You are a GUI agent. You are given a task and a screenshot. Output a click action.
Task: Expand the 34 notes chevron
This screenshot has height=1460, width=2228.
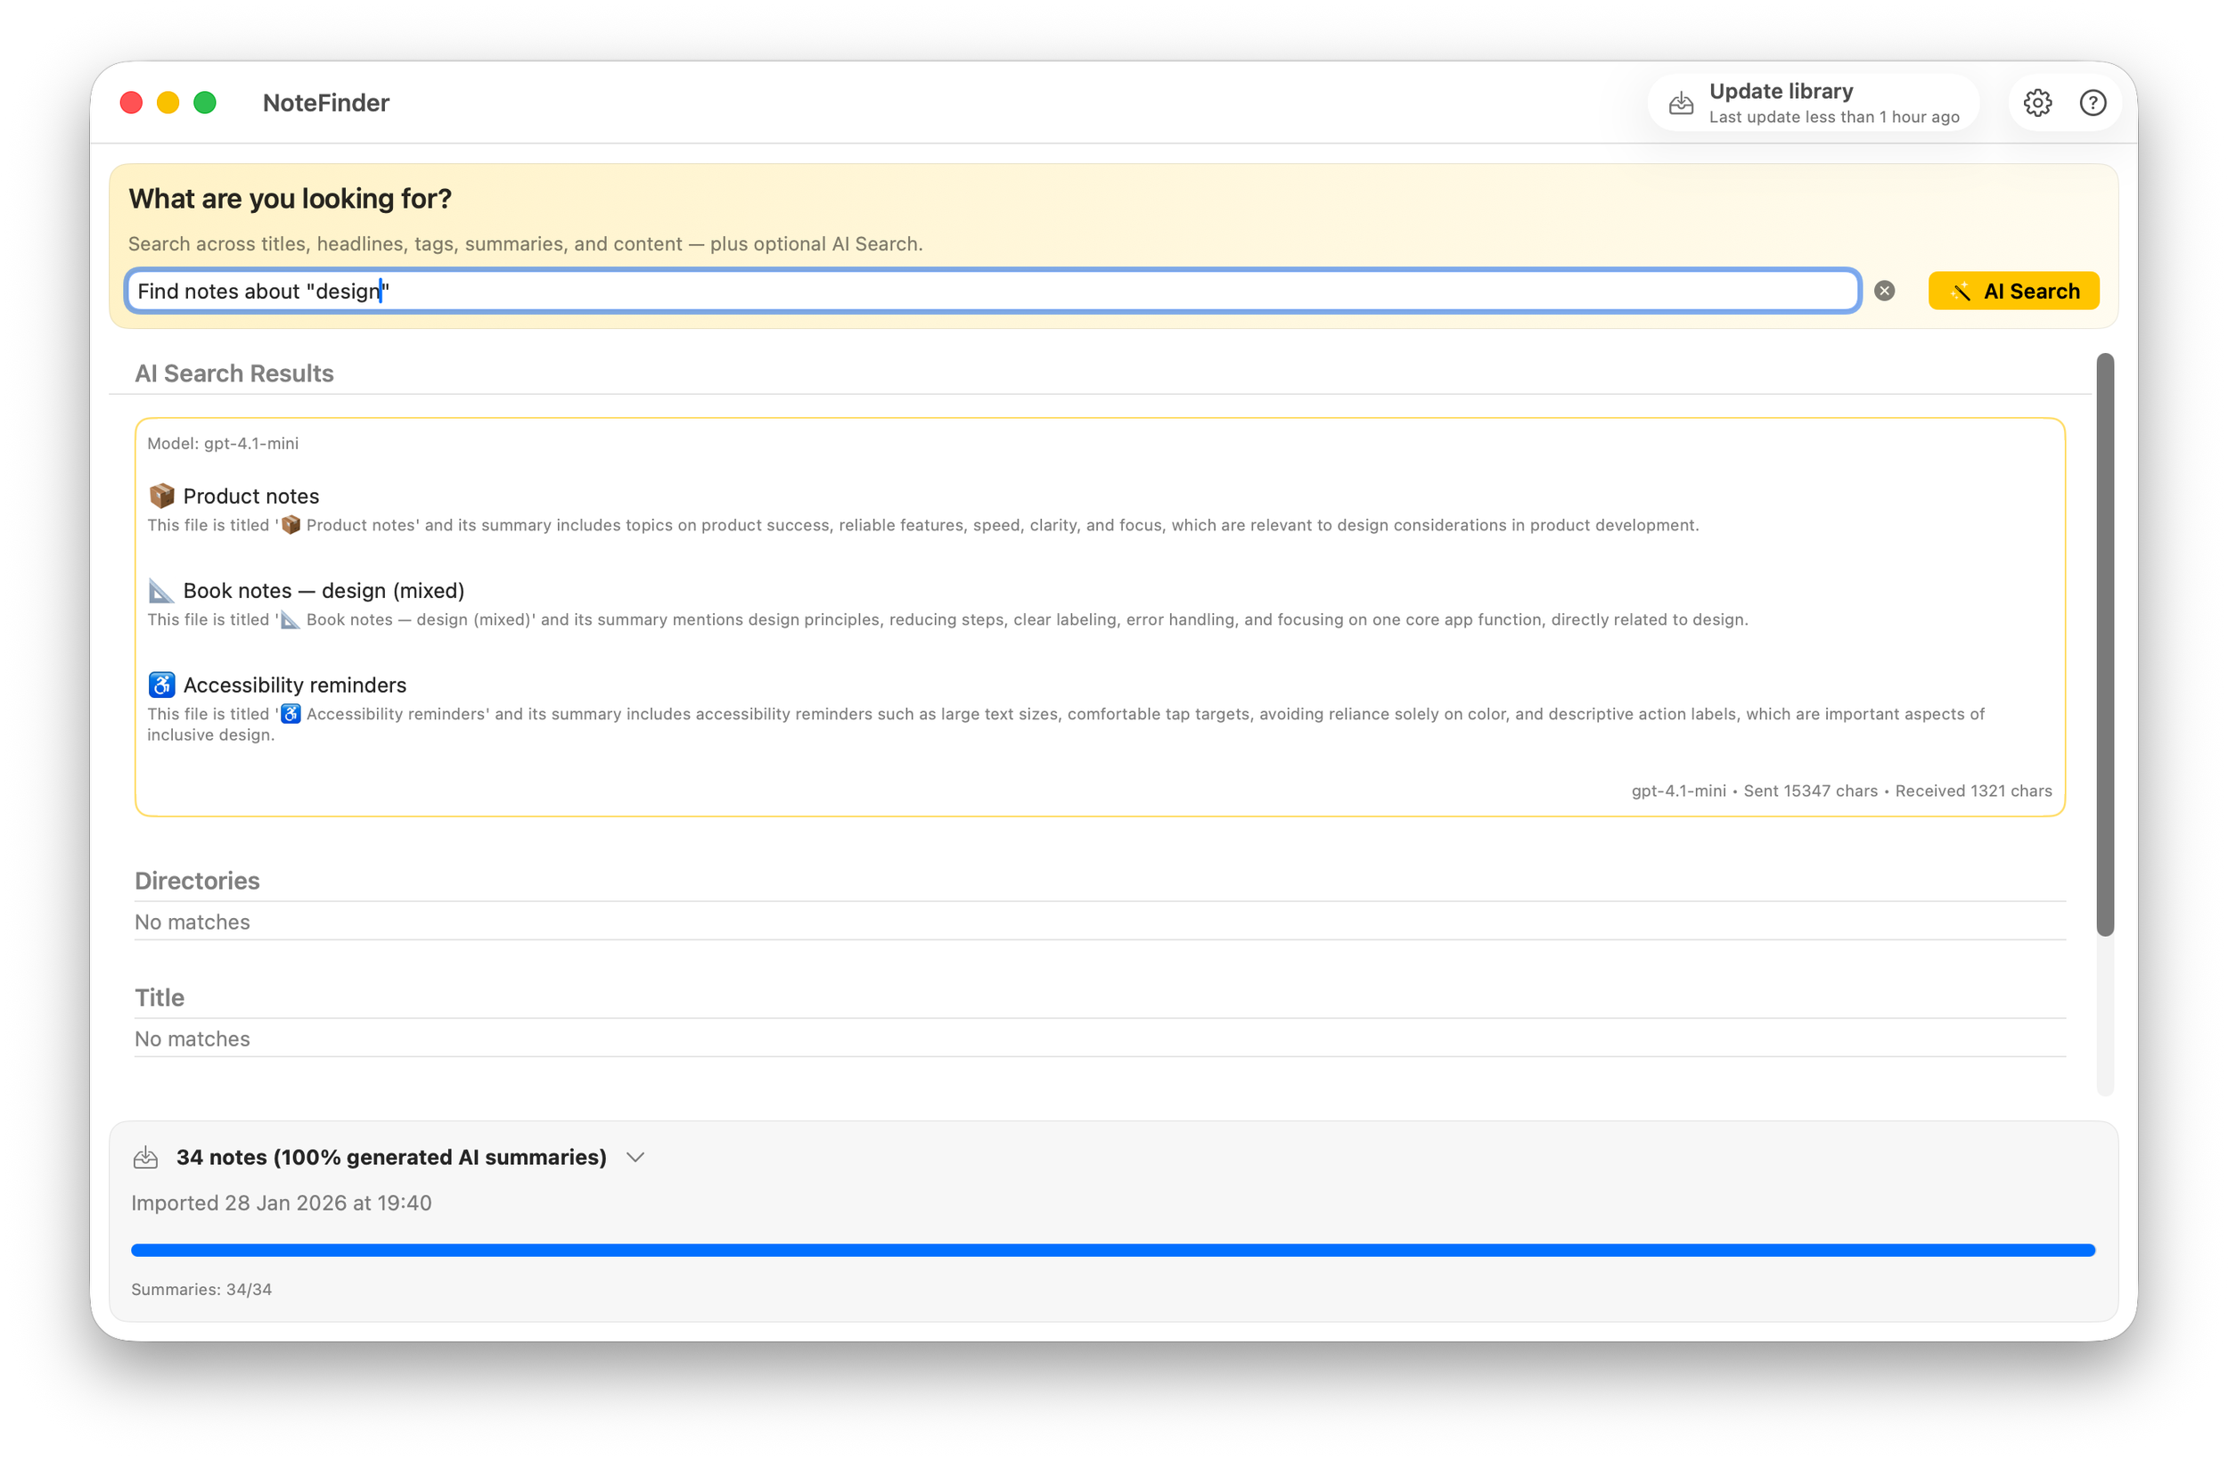coord(635,1158)
